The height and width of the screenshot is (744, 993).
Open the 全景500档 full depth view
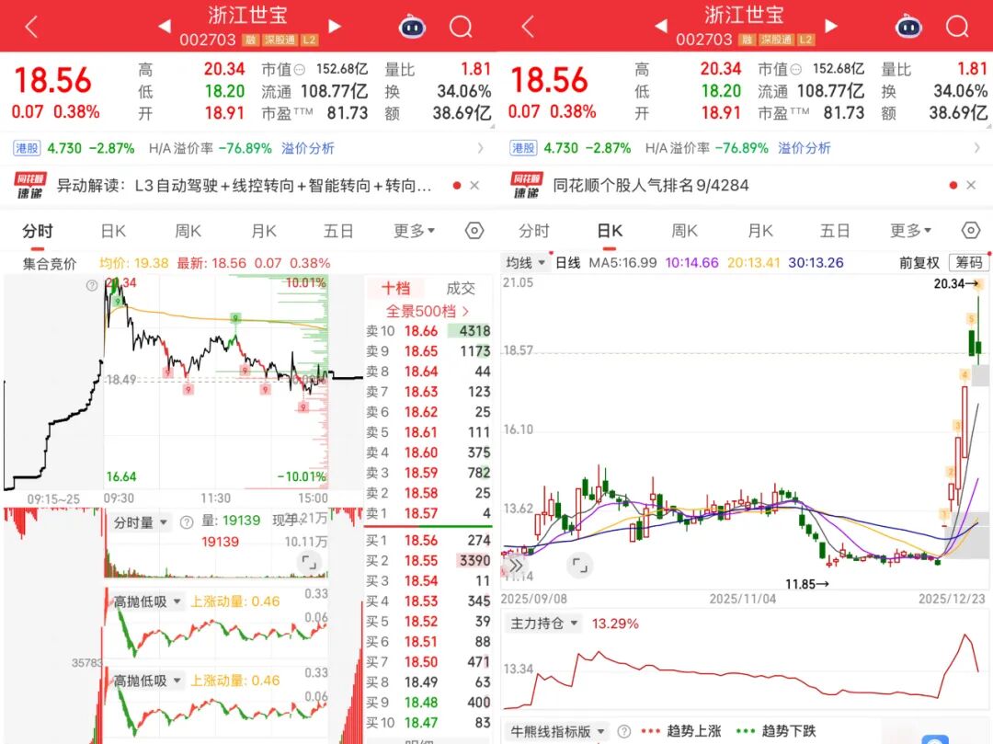click(422, 311)
